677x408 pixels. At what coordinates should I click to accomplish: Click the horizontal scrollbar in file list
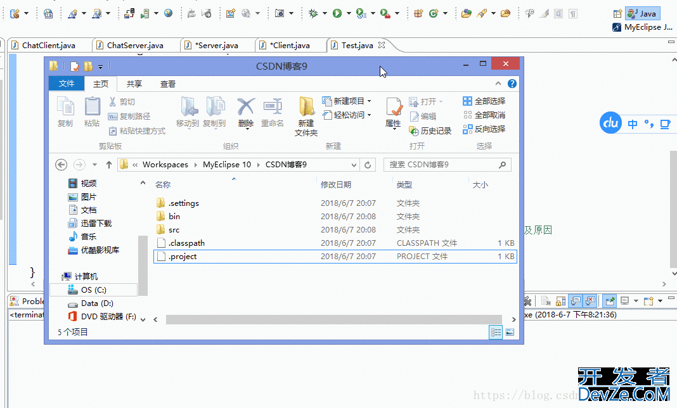tap(334, 319)
